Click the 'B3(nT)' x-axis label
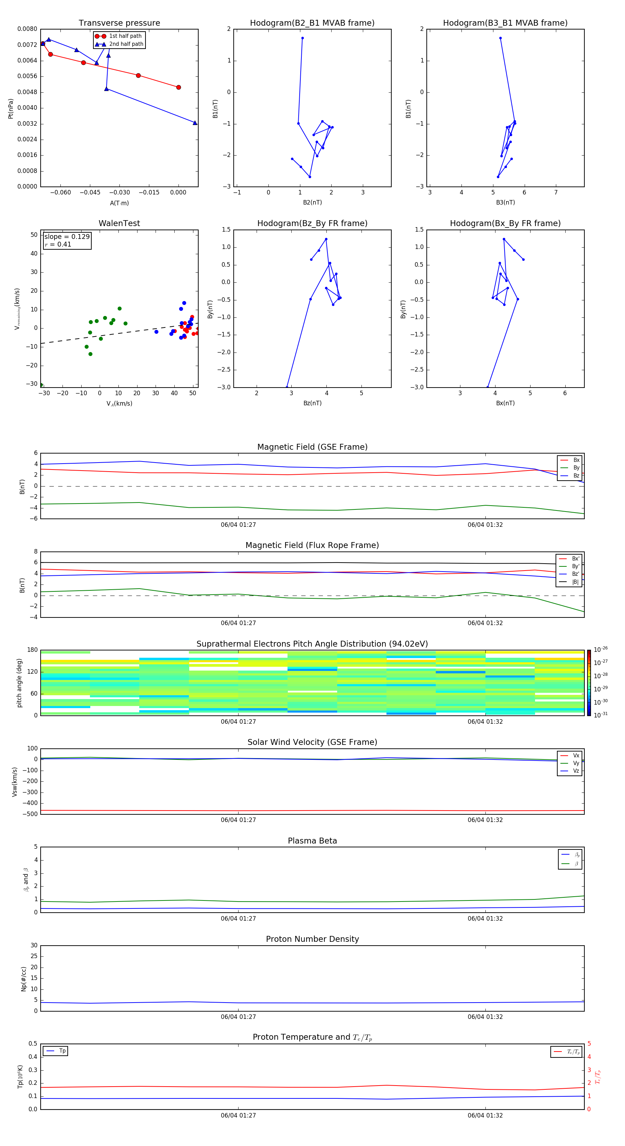Image resolution: width=625 pixels, height=1146 pixels. point(505,202)
